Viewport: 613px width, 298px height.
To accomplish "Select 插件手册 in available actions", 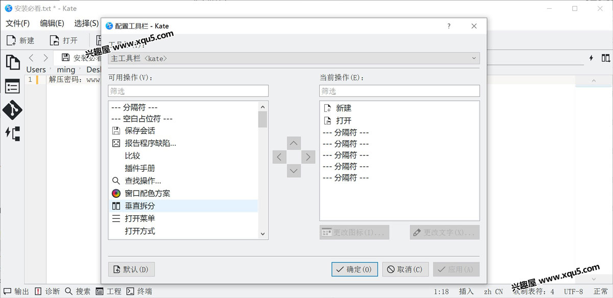I will point(183,168).
